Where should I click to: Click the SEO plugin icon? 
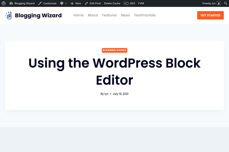tap(126, 3)
